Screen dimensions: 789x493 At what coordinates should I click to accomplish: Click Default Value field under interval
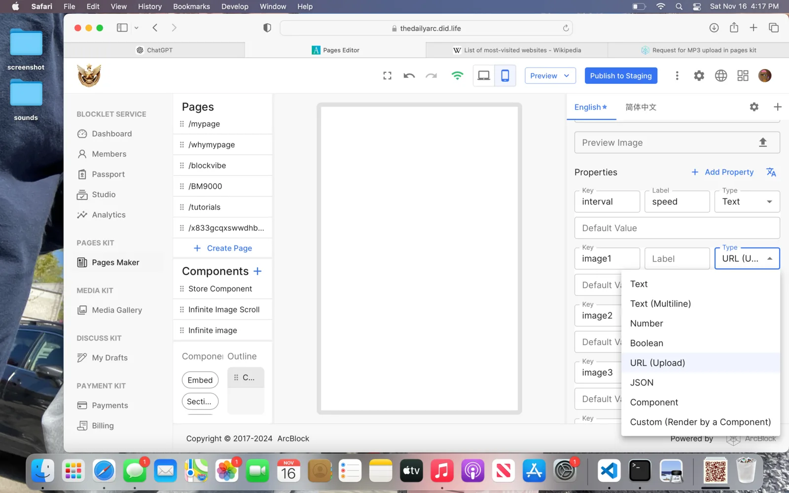point(677,228)
